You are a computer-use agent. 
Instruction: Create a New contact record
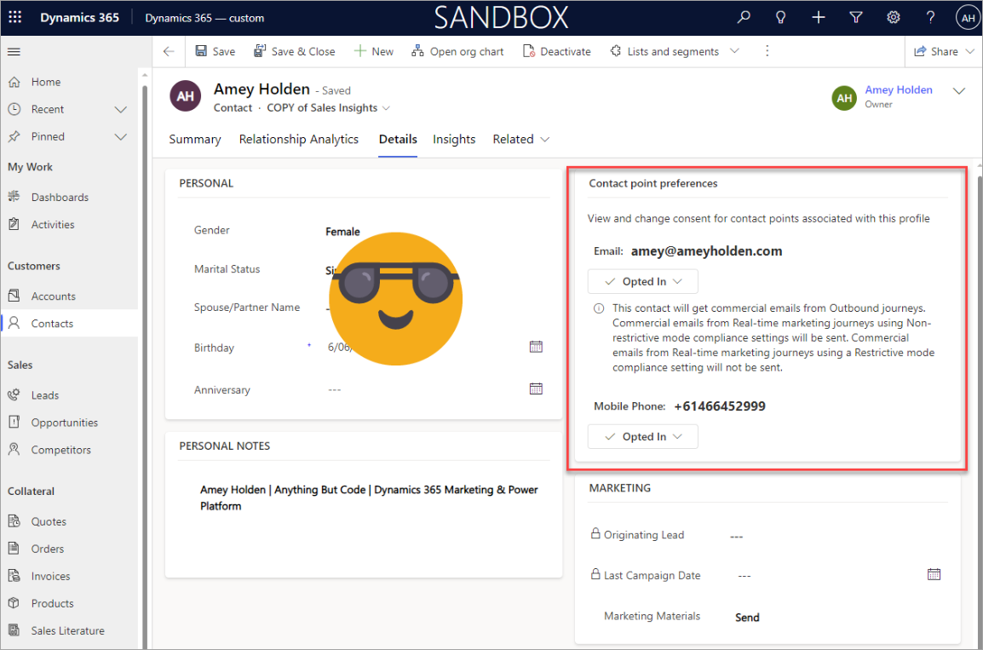tap(374, 51)
